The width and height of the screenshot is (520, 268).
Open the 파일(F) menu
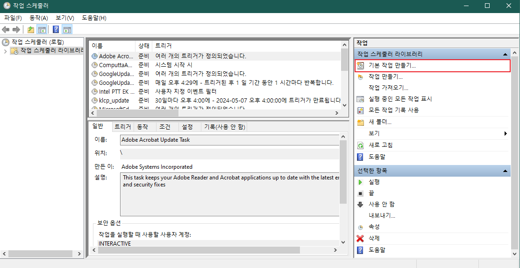[13, 18]
